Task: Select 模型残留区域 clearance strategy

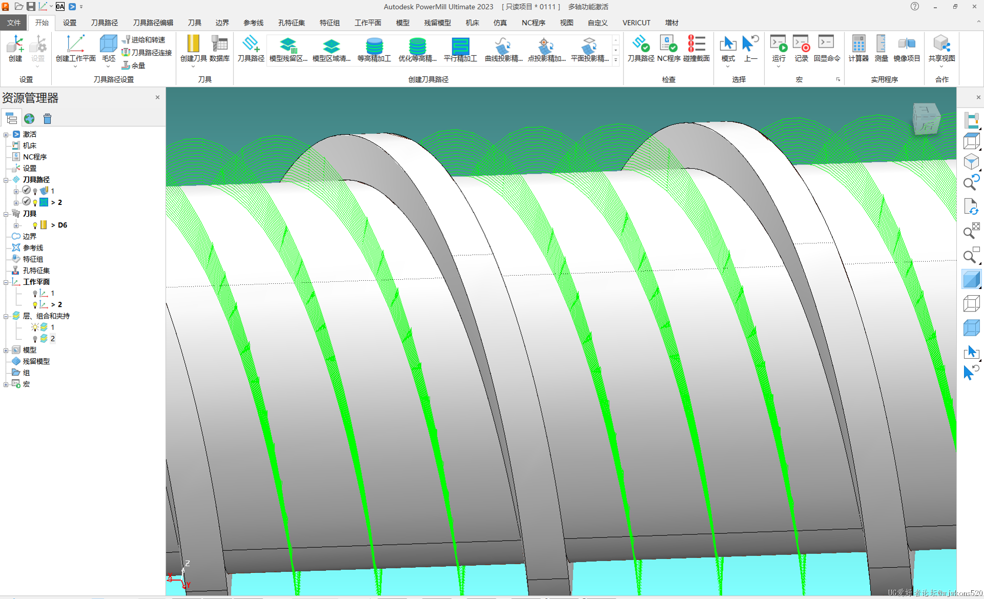Action: pos(288,49)
